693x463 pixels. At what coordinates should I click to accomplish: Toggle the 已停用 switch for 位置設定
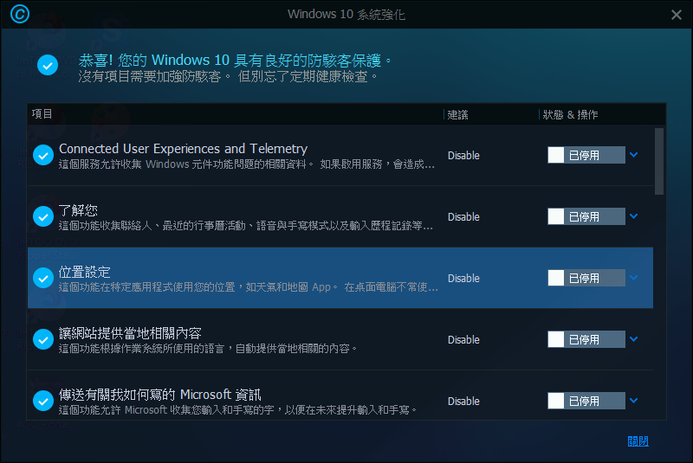[586, 278]
